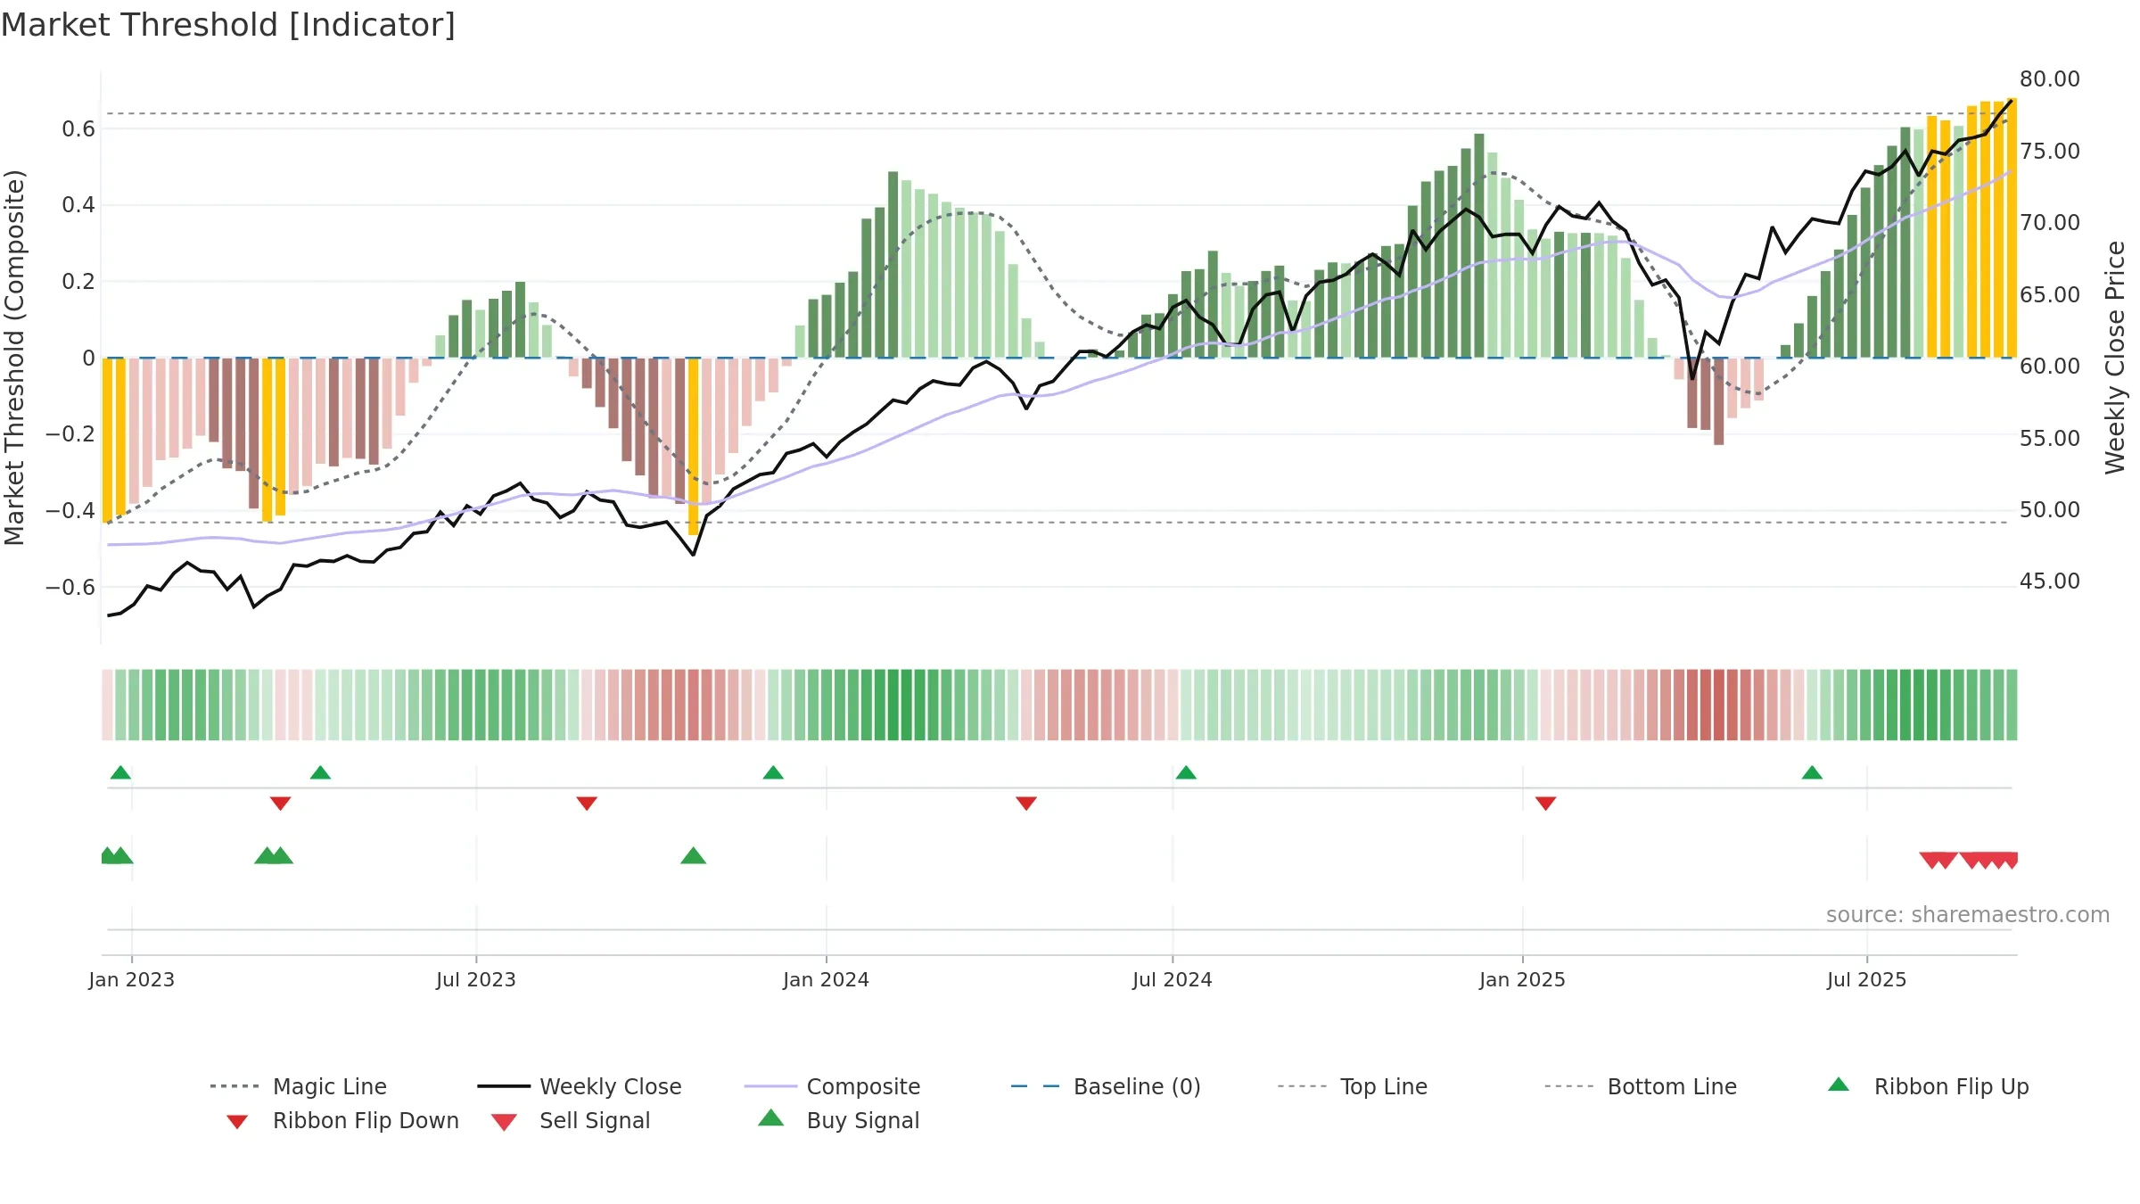Click the red Sell Signal legend triangle
The height and width of the screenshot is (1204, 2140).
504,1122
